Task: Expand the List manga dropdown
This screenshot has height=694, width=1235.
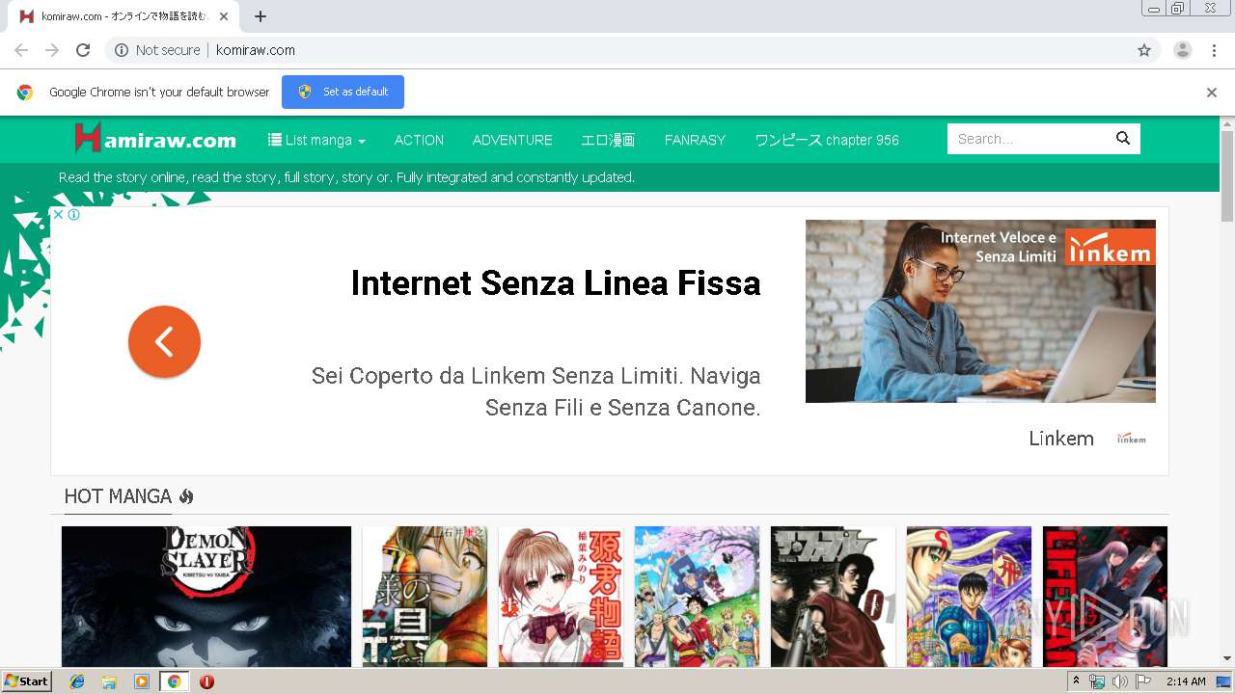Action: [x=316, y=140]
